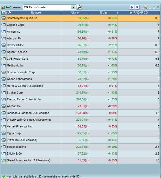Click the 8,5 RADAR CG value
This screenshot has height=178, width=161.
157,18
